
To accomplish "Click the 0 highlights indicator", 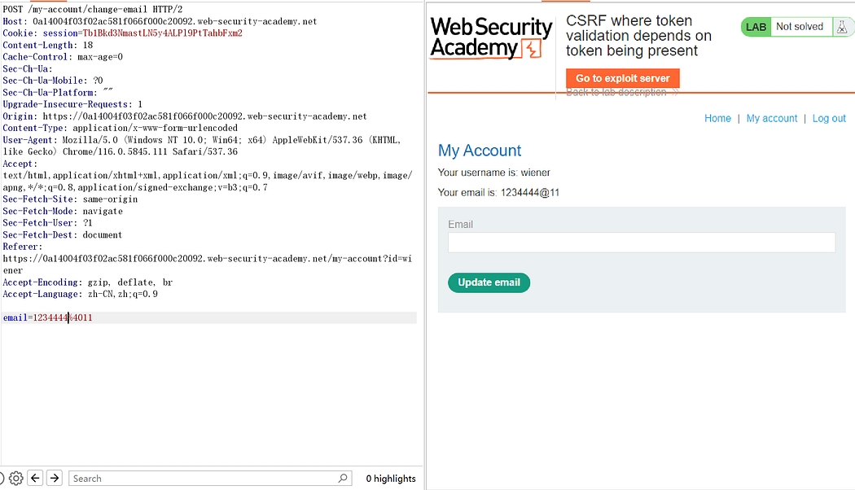I will coord(390,479).
